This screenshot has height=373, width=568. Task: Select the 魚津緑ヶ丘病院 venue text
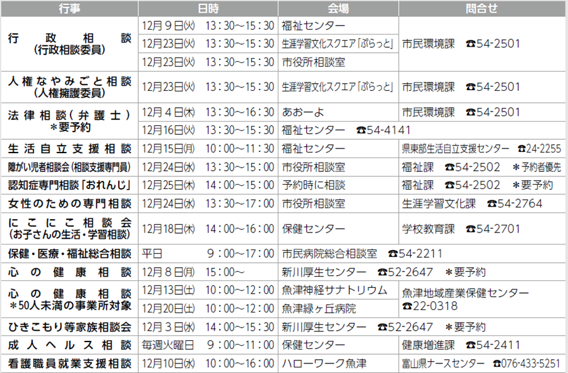tap(319, 309)
